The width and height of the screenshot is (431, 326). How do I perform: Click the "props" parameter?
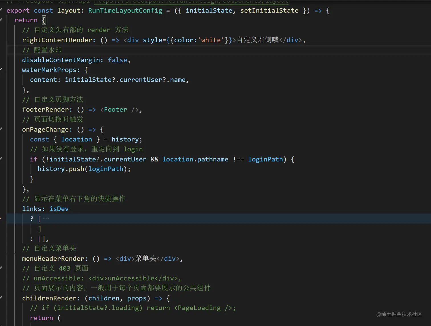[x=137, y=298]
